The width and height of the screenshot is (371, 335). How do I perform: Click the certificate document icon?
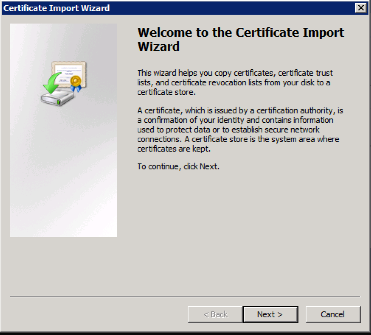coord(69,73)
